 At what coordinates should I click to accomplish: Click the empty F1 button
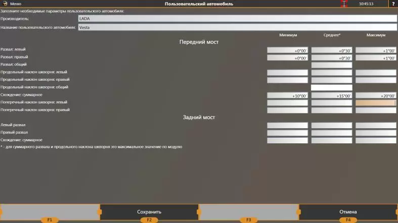(50, 212)
